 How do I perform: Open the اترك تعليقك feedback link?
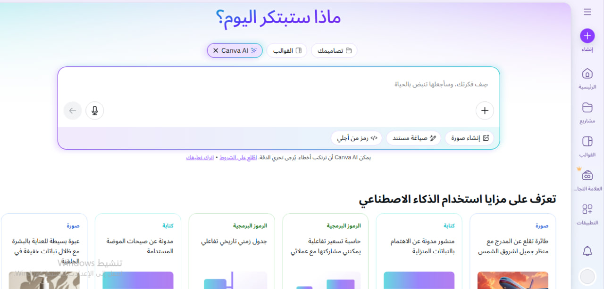click(x=200, y=157)
